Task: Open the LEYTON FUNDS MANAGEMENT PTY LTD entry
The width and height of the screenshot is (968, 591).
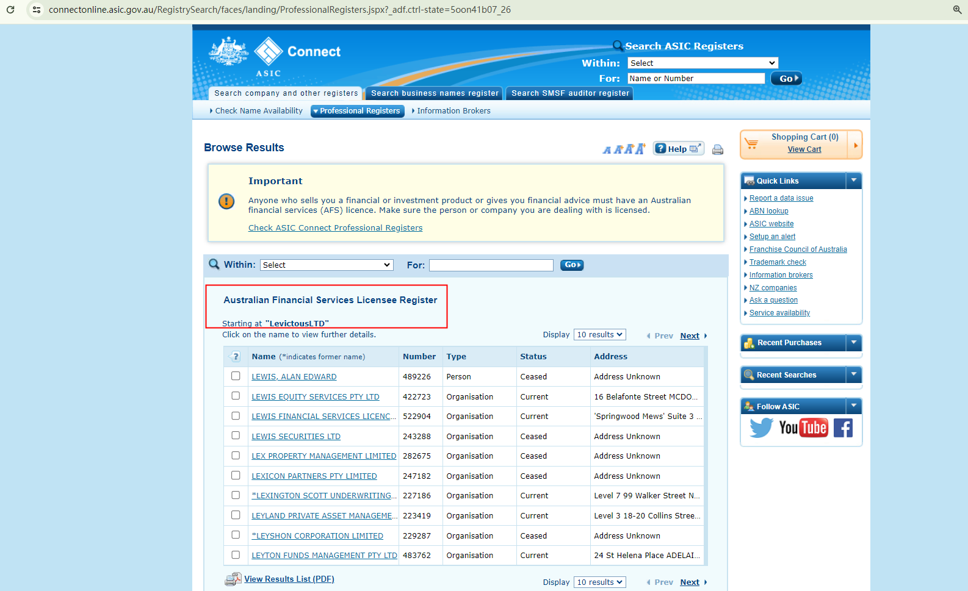Action: (324, 556)
